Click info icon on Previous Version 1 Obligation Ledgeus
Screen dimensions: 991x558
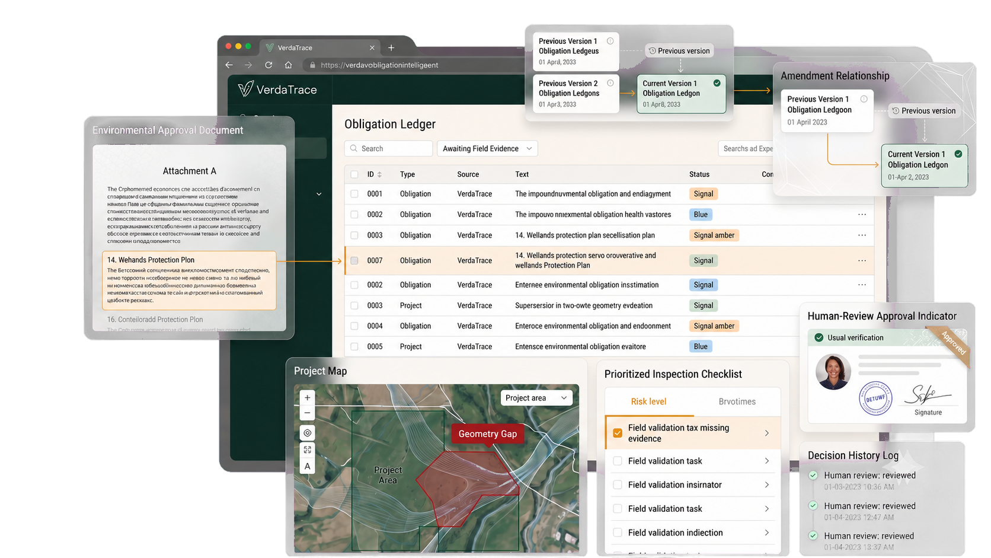(x=610, y=41)
